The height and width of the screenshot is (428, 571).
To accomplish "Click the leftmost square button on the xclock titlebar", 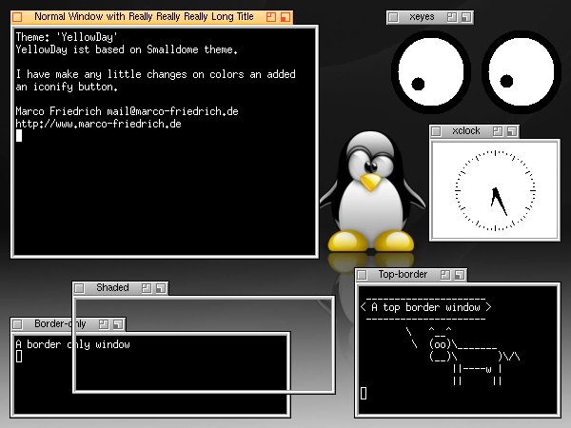I will click(436, 131).
